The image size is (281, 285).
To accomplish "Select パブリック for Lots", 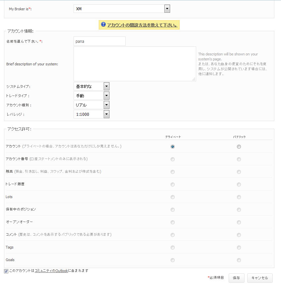I will [x=239, y=197].
